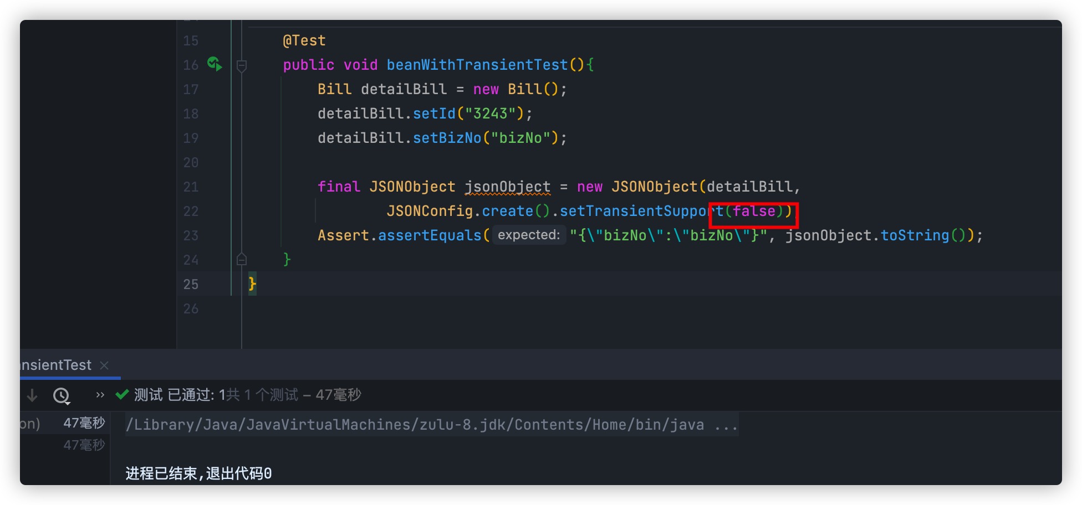Viewport: 1082px width, 505px height.
Task: Close the nsientTest tab with its X
Action: [x=105, y=365]
